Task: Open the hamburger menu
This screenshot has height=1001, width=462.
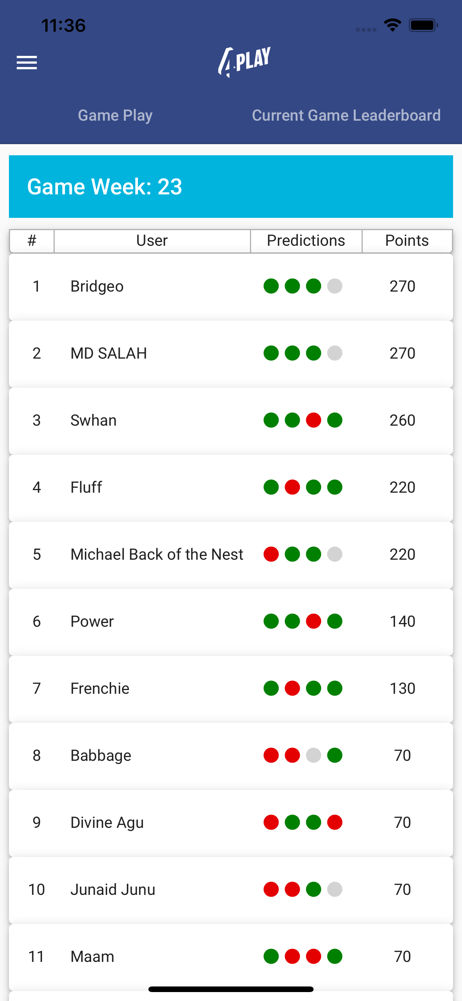Action: click(27, 63)
